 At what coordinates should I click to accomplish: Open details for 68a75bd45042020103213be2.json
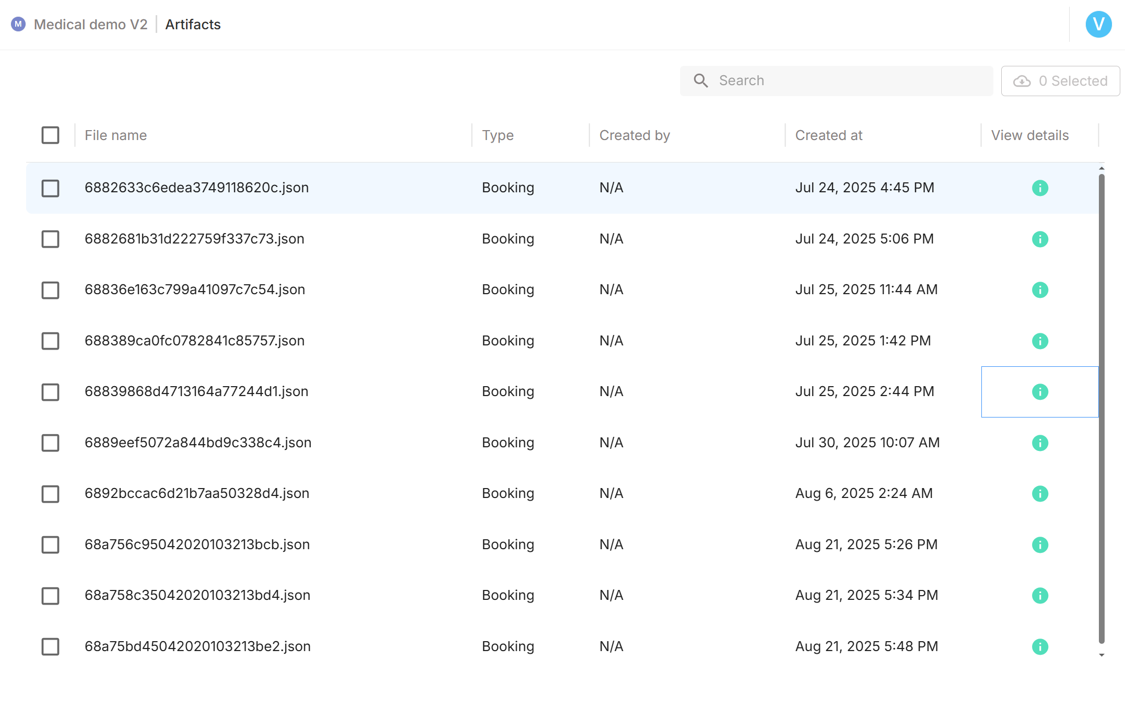click(x=1039, y=647)
